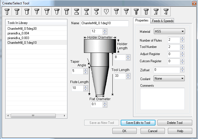Viewport: 198px width, 139px height.
Task: Switch to the Feeds & Speeds tab
Action: [x=163, y=21]
